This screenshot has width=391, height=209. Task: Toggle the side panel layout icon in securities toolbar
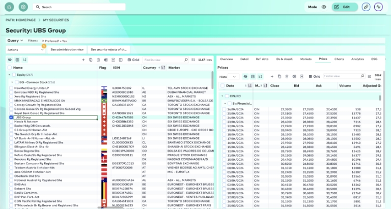(x=121, y=60)
